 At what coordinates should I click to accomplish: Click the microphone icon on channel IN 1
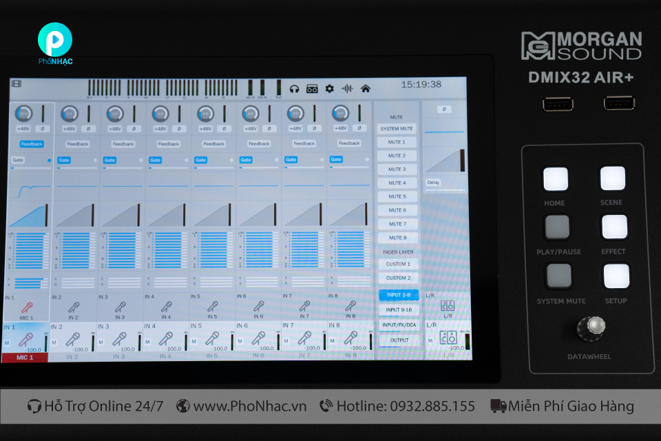pyautogui.click(x=28, y=307)
